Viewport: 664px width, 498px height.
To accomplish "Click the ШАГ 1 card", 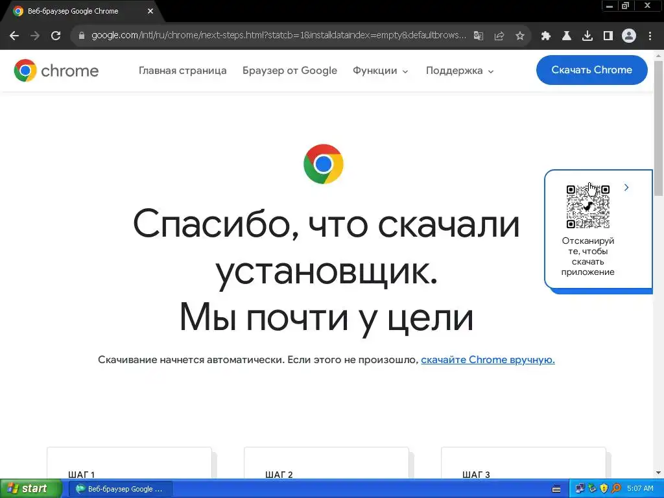I will [x=129, y=463].
